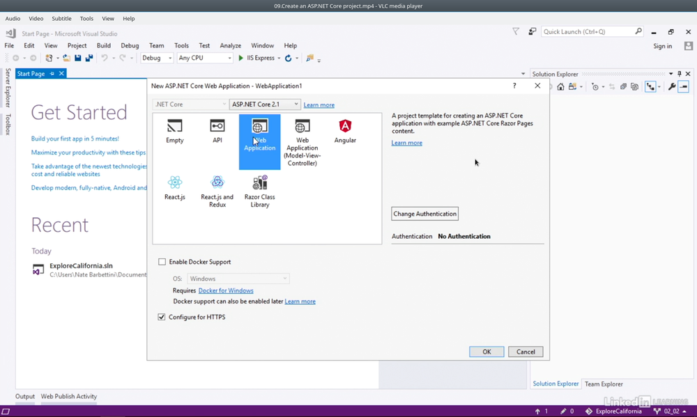Pick the React.js and Redux template
The width and height of the screenshot is (697, 417).
pyautogui.click(x=217, y=191)
